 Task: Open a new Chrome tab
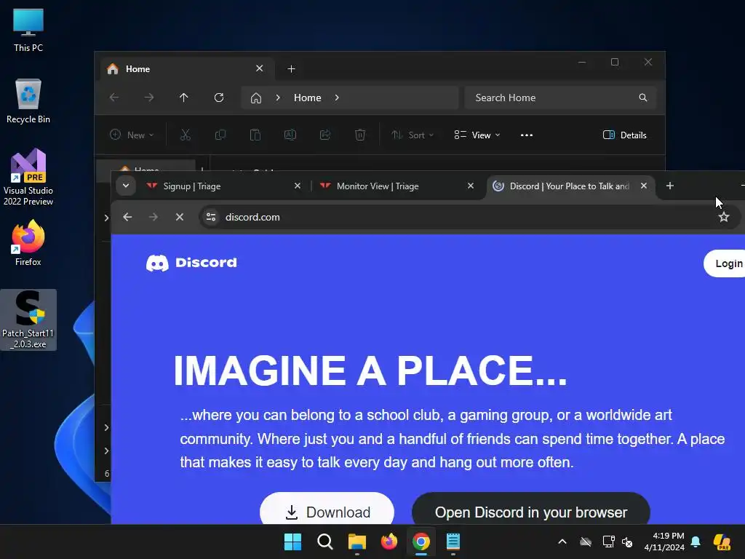pos(670,186)
